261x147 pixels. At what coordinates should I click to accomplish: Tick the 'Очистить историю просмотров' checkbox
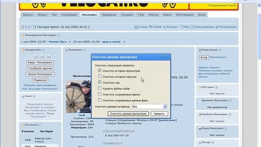tap(100, 71)
